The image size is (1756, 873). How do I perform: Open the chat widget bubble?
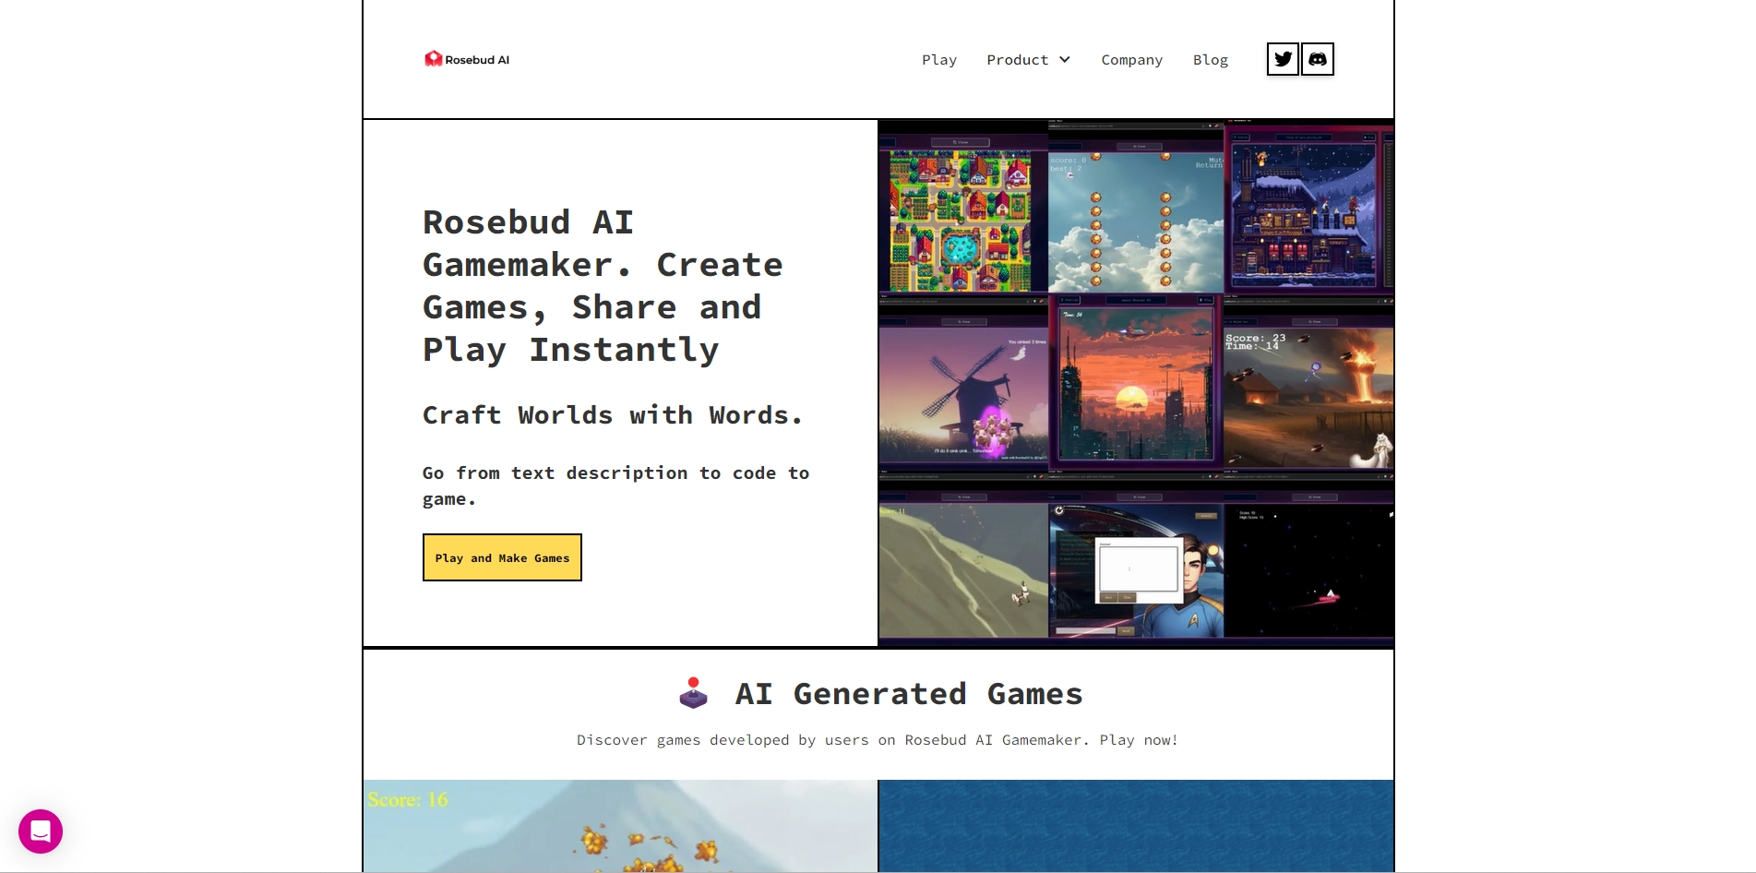point(41,831)
